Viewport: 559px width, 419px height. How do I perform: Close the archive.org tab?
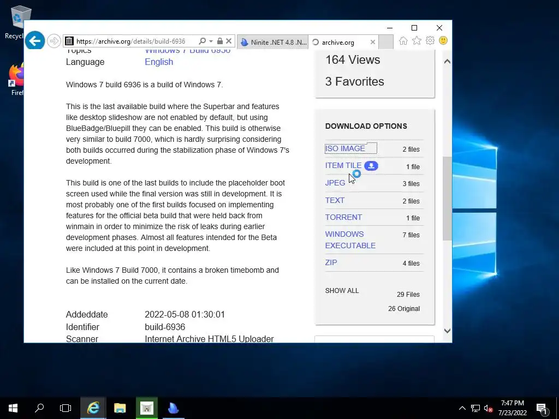click(x=372, y=42)
